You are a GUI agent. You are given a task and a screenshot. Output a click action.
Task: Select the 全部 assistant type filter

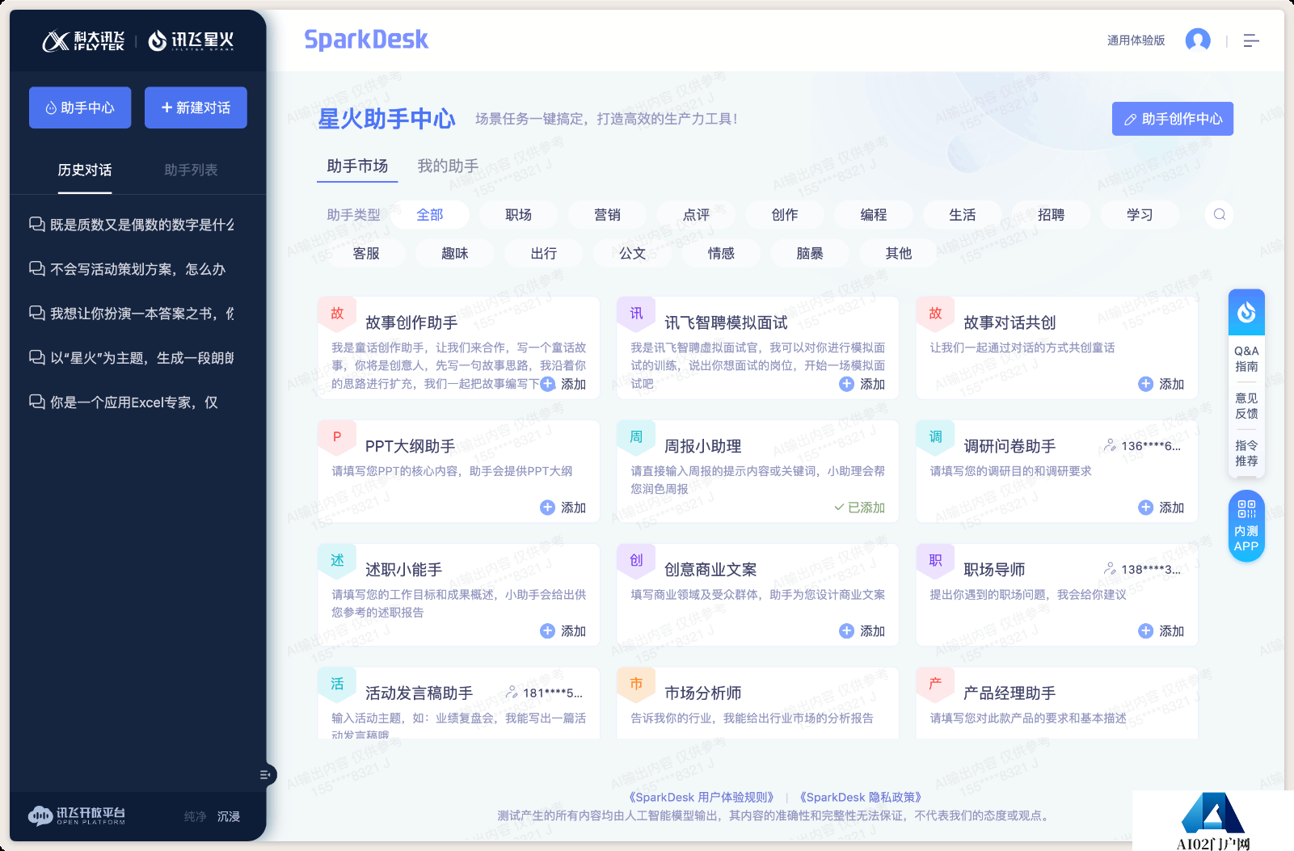(430, 215)
